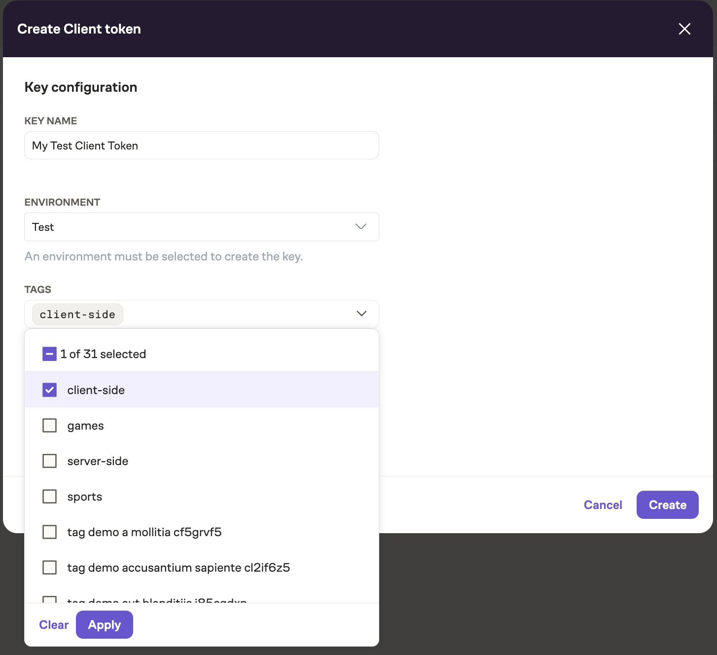Enable the games tag checkbox
The width and height of the screenshot is (717, 655).
coord(49,425)
